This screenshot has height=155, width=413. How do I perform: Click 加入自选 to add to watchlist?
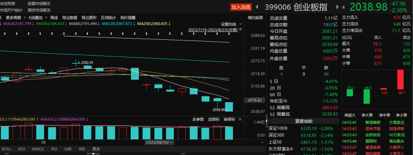[241, 7]
